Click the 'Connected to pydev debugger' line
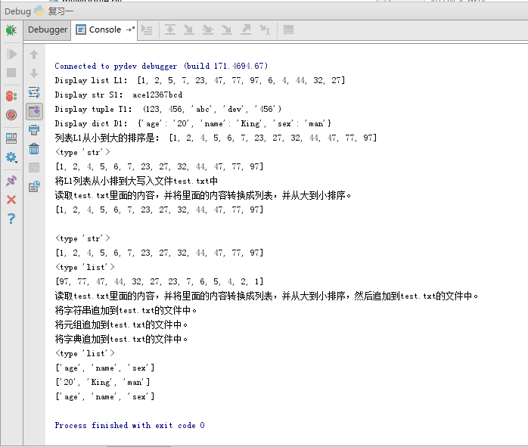528x447 pixels. 161,66
